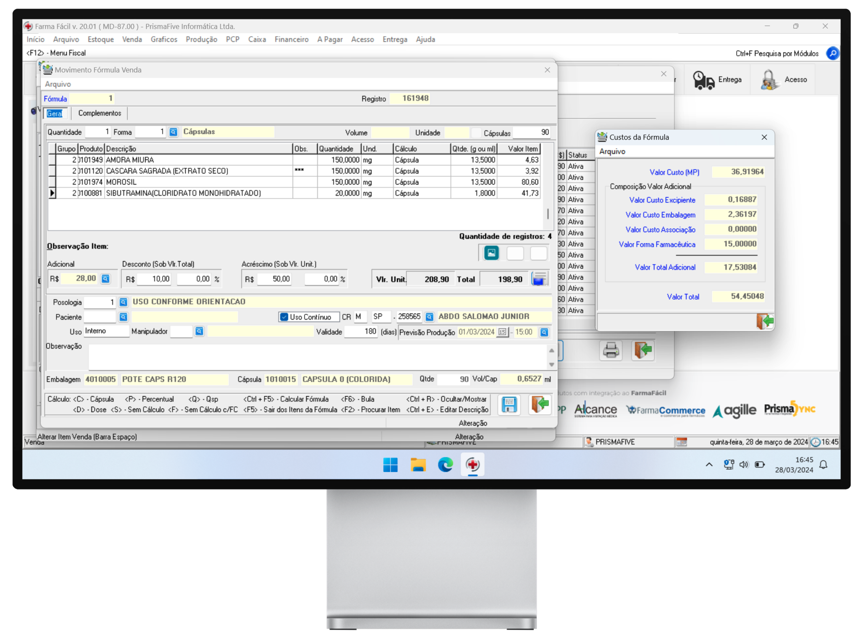Open the Posologia lookup search button
This screenshot has width=863, height=631.
(x=123, y=302)
